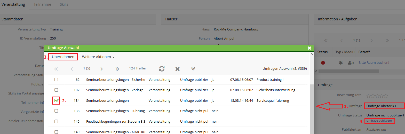Go to next page in Umfrage-Auswahl dialog
The height and width of the screenshot is (134, 405).
(102, 69)
